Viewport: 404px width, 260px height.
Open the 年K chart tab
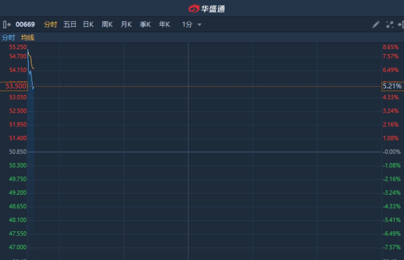164,24
